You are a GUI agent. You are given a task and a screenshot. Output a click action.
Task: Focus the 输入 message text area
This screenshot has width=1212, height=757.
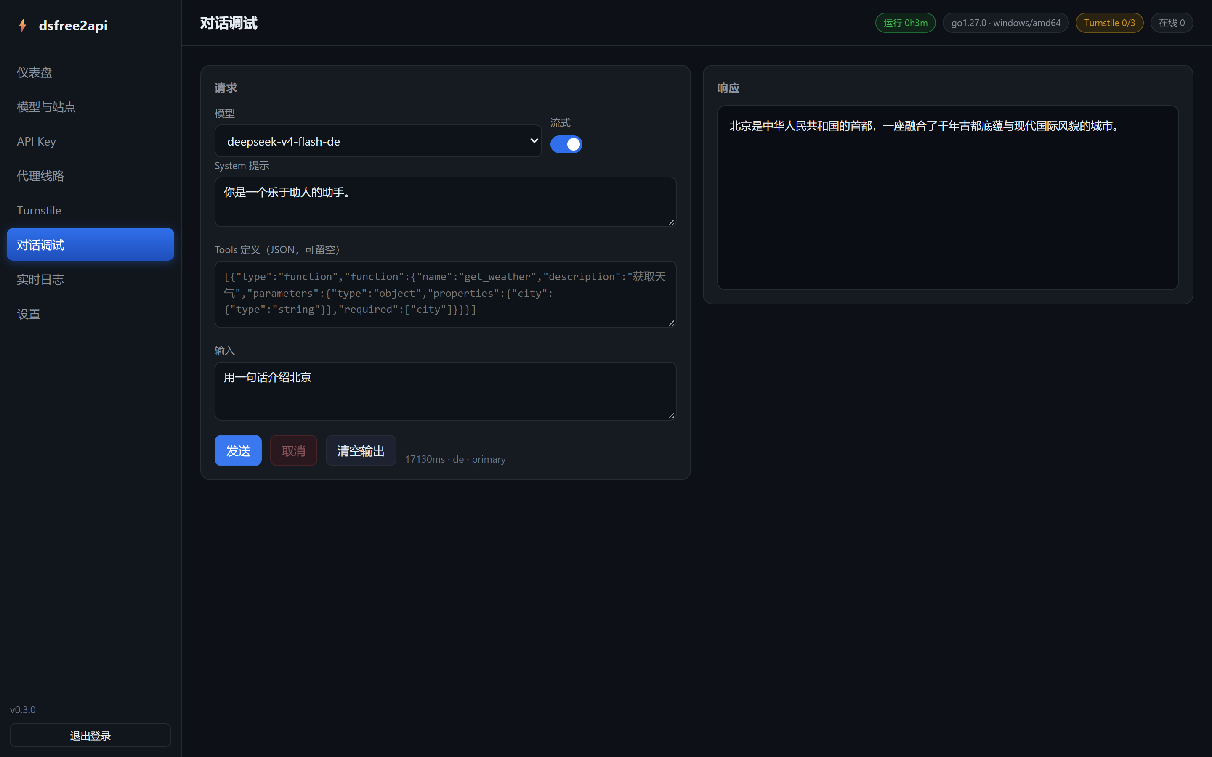click(445, 391)
